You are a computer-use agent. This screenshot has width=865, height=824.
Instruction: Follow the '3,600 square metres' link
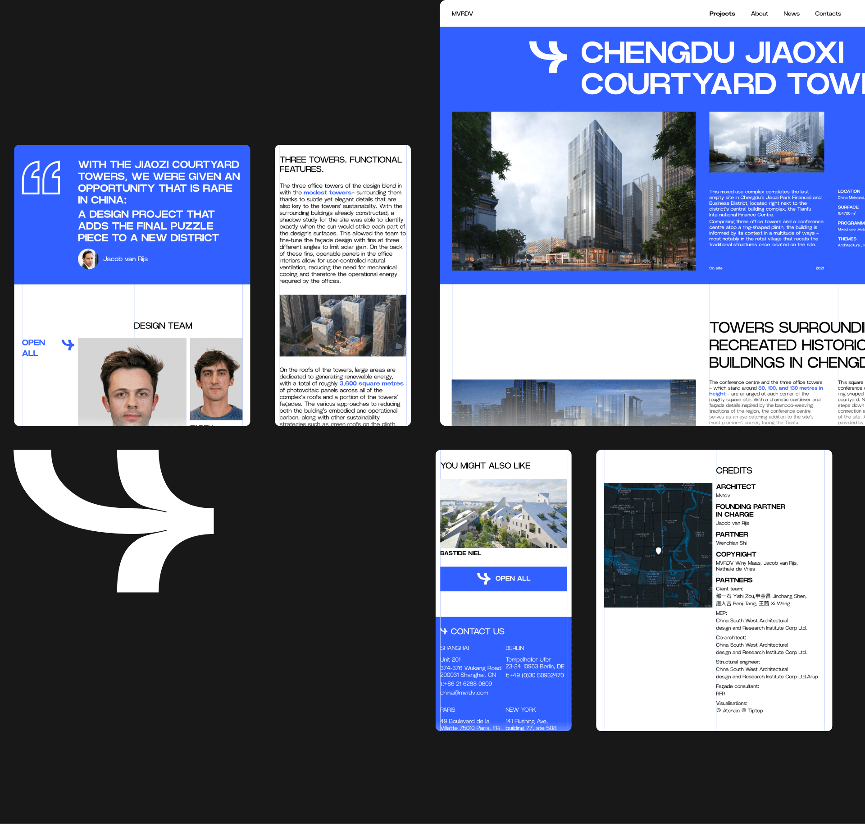point(371,383)
